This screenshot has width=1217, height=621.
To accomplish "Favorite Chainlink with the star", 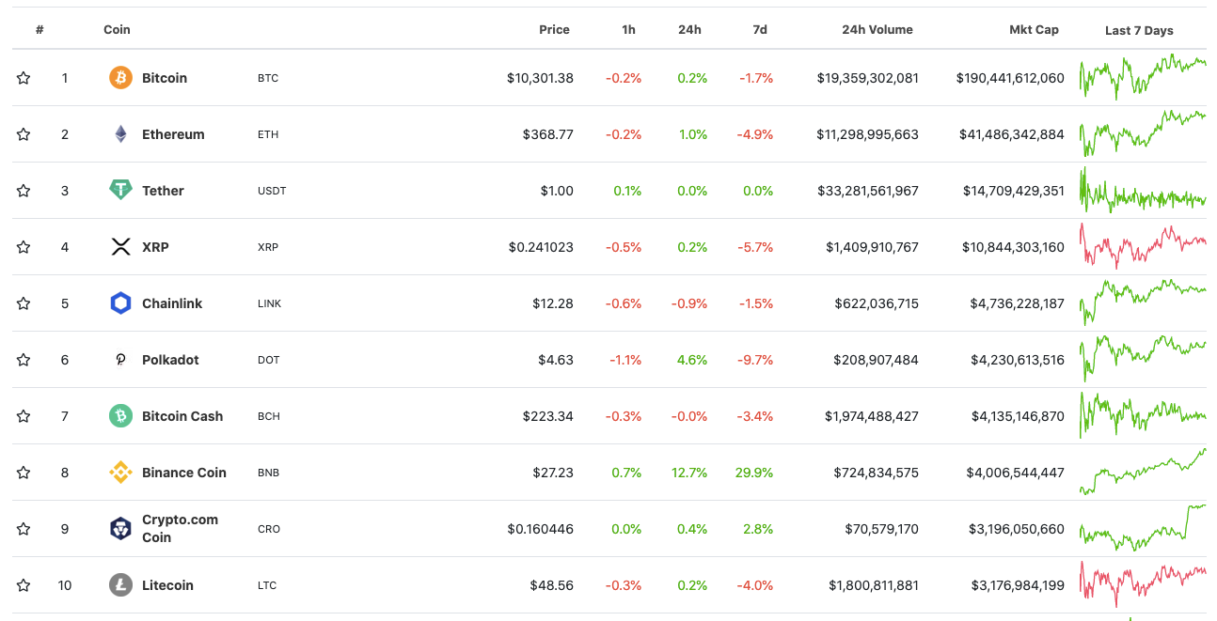I will tap(24, 303).
